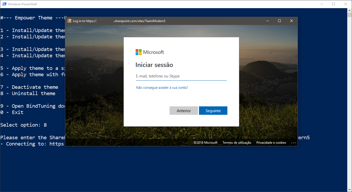Click '9 - Open BindTuning' line

pos(33,106)
